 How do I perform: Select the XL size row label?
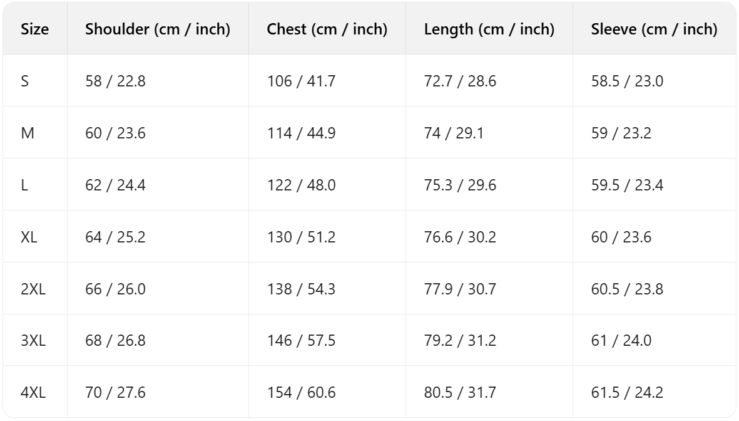click(x=29, y=237)
